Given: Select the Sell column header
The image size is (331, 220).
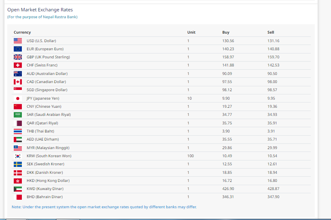Looking at the screenshot, I should 271,32.
